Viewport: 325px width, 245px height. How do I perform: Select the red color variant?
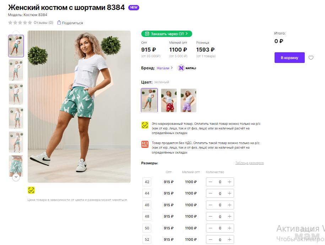169,100
